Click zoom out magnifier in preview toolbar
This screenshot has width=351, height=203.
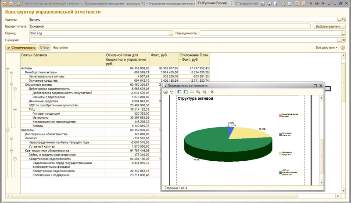(x=204, y=91)
